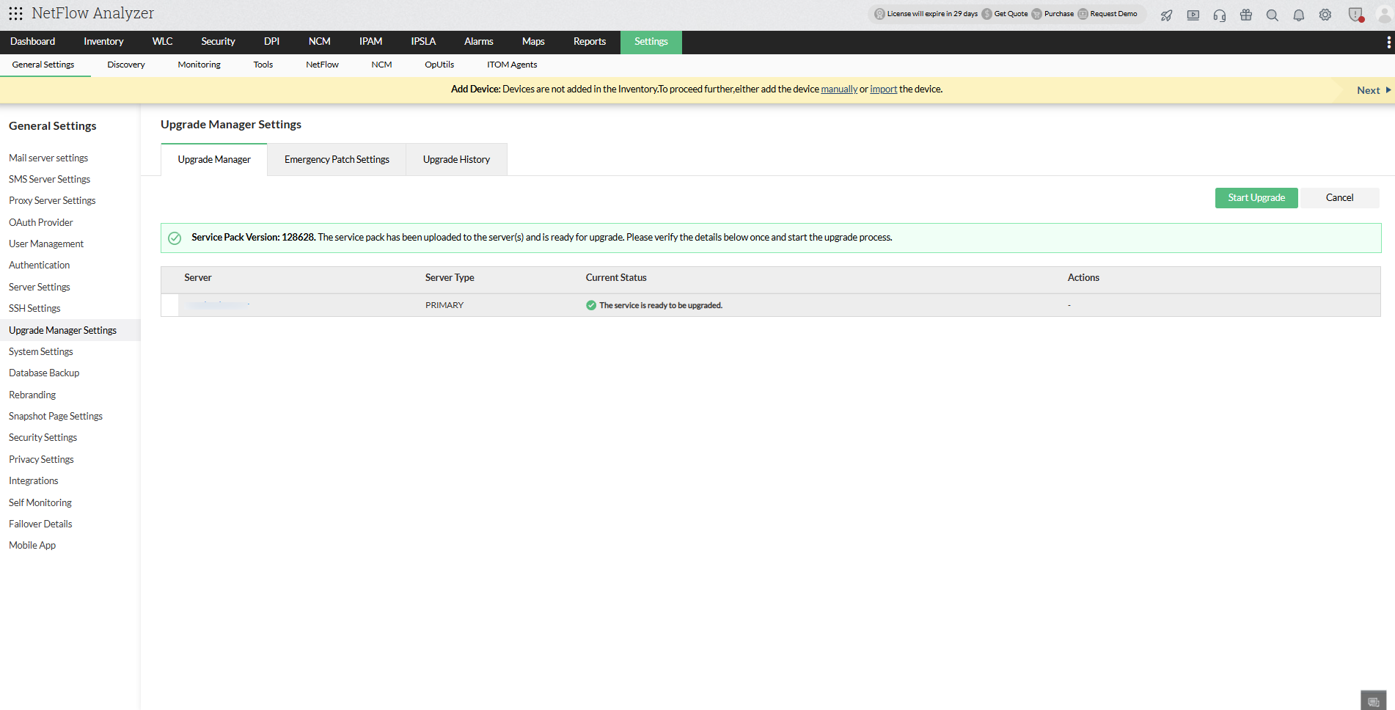Open Security Settings in sidebar
1395x710 pixels.
[x=43, y=437]
